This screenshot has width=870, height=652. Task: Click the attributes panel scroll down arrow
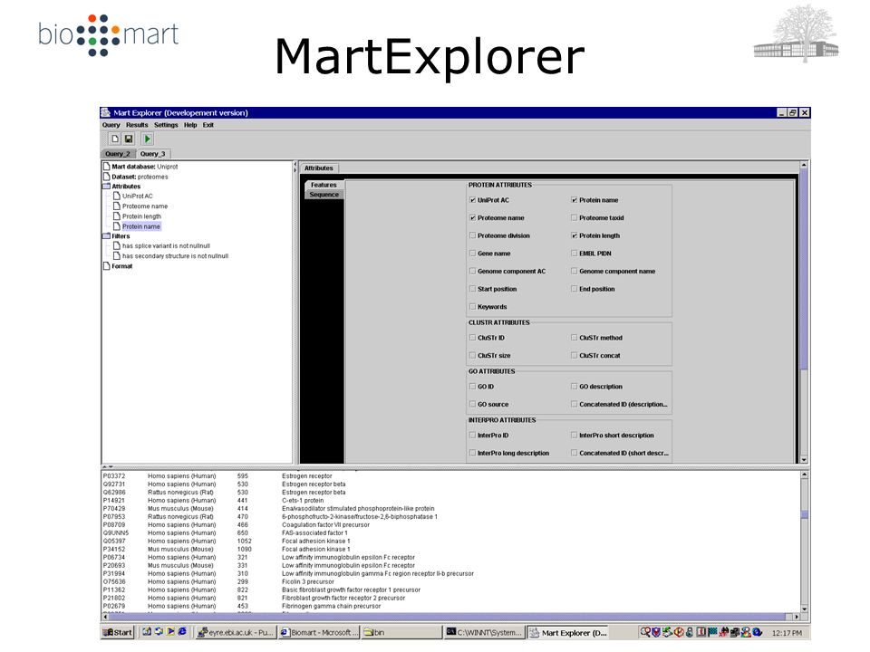804,460
